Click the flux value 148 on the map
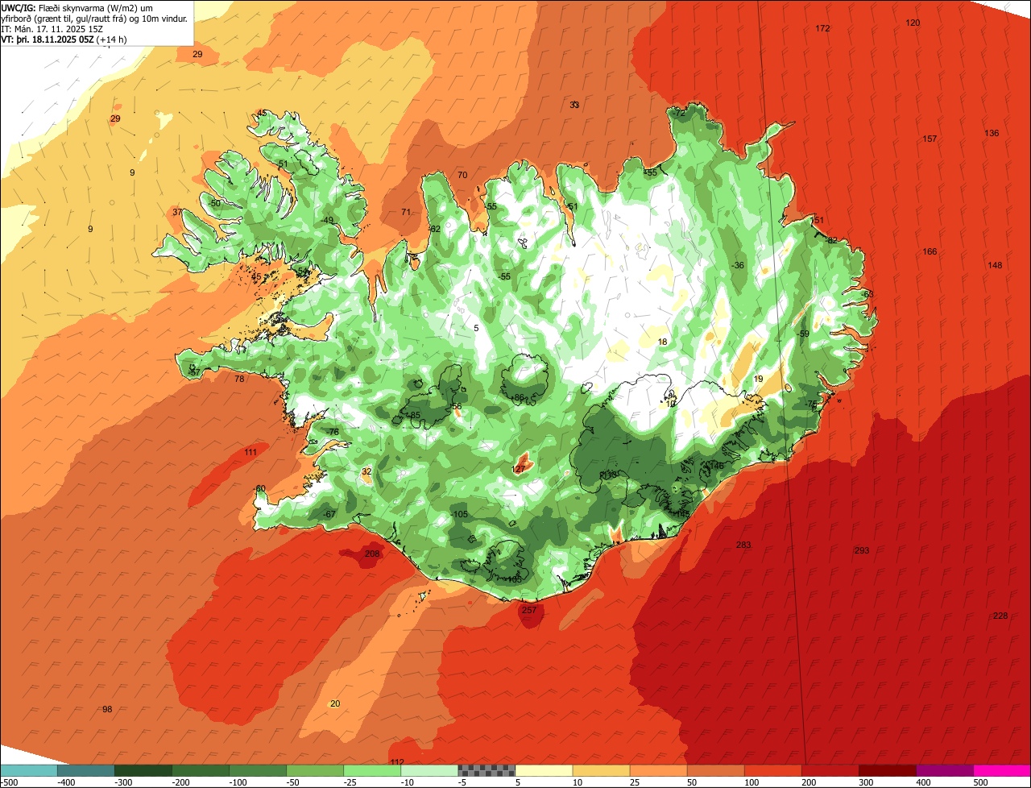Viewport: 1031px width, 788px height. tap(995, 266)
